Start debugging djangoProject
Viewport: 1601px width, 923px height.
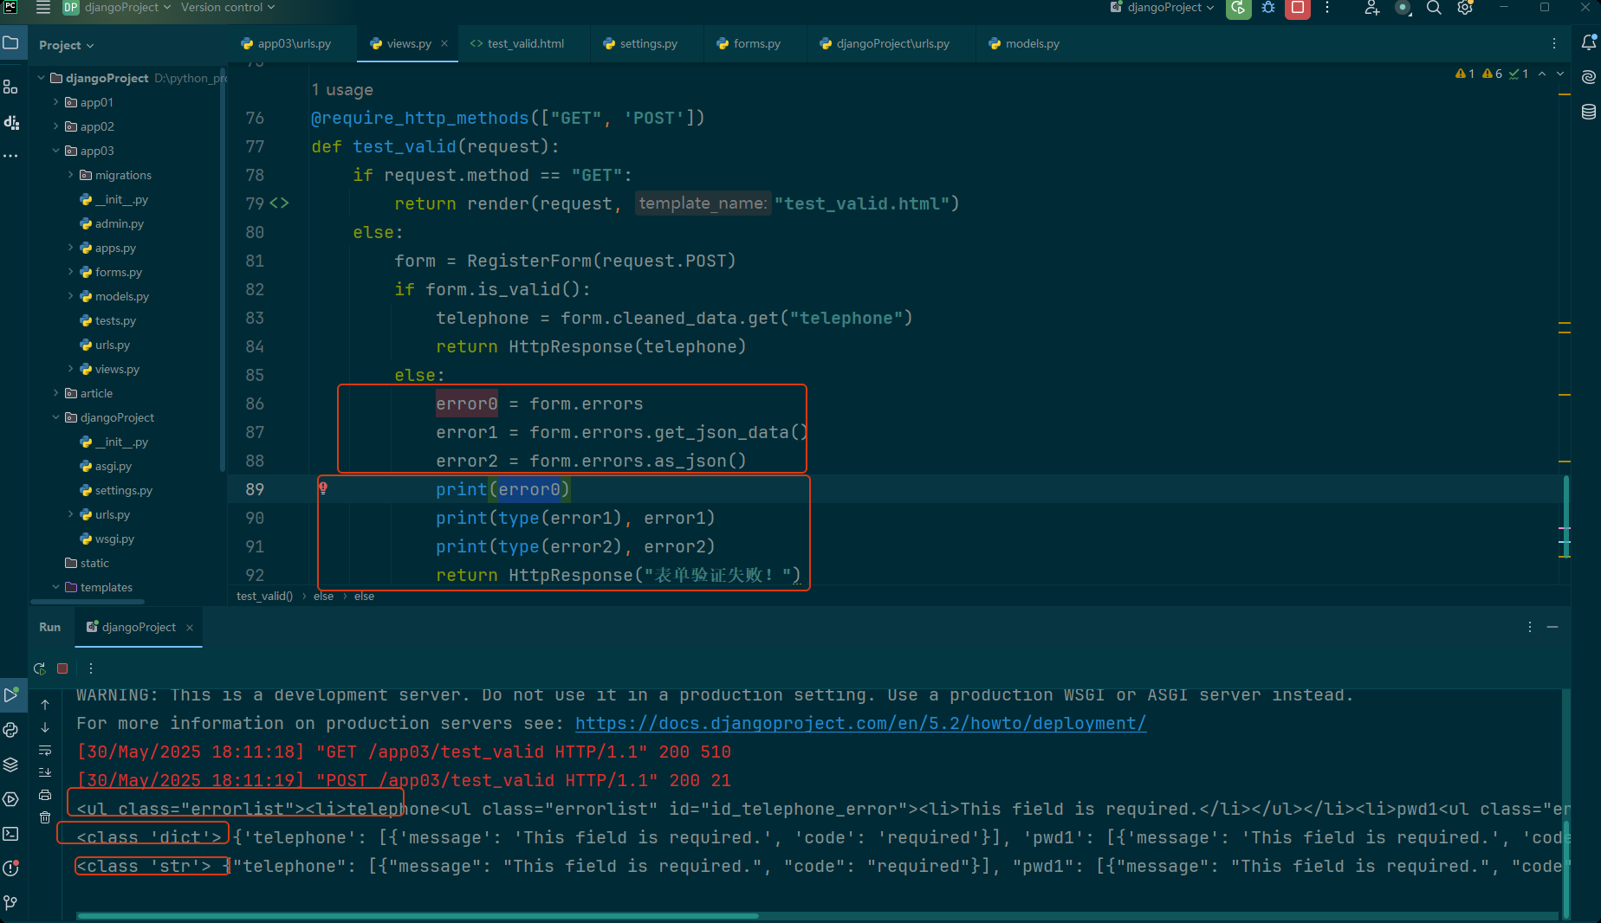(1268, 8)
